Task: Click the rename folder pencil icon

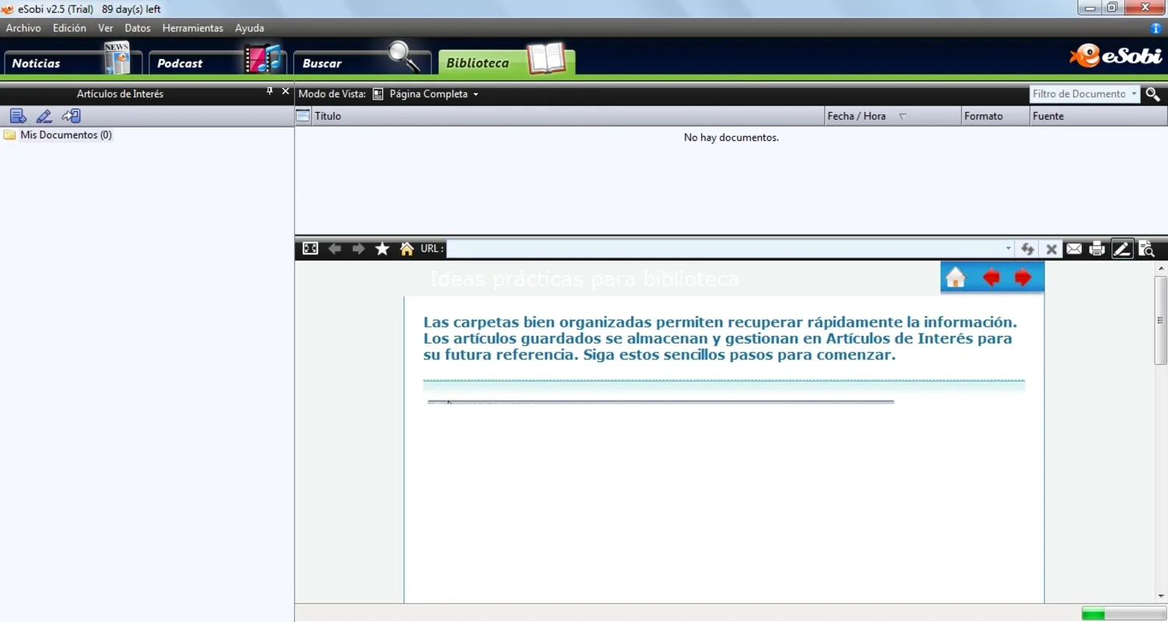Action: pyautogui.click(x=44, y=117)
